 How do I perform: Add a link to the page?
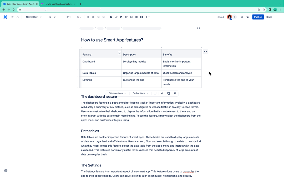[116, 17]
